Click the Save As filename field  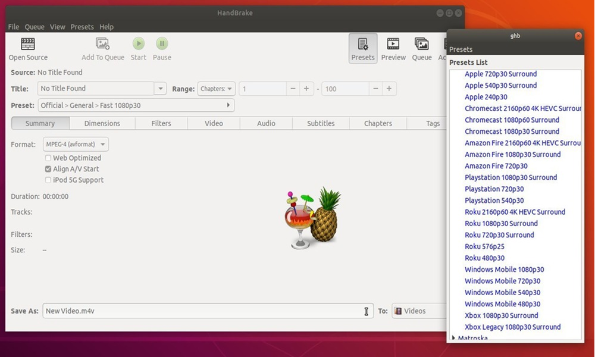tap(202, 311)
